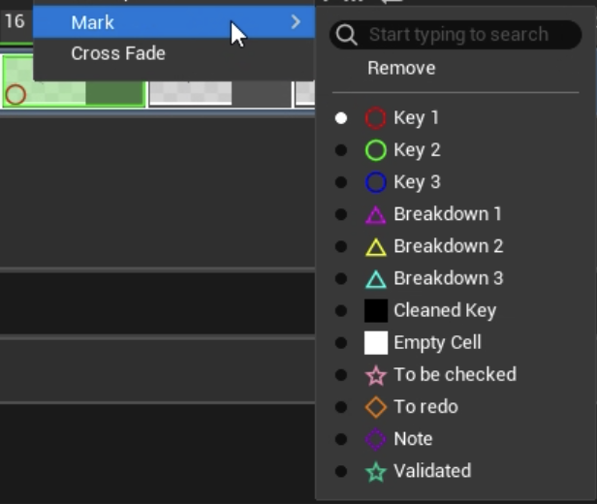597x504 pixels.
Task: Click the green circle Key 2 icon
Action: (376, 150)
